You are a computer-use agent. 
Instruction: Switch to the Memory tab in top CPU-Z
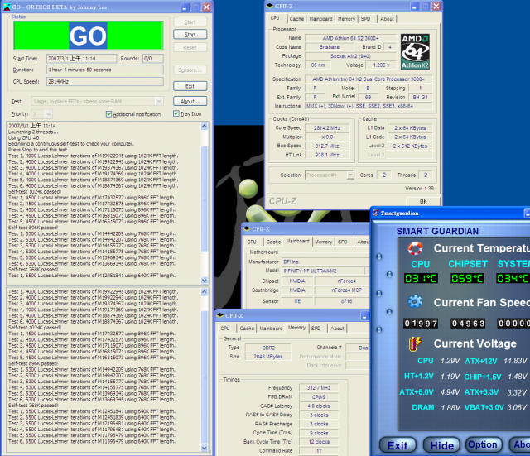click(x=346, y=19)
